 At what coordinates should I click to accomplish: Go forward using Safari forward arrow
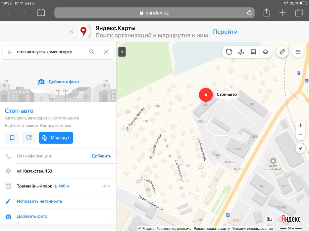coord(25,13)
